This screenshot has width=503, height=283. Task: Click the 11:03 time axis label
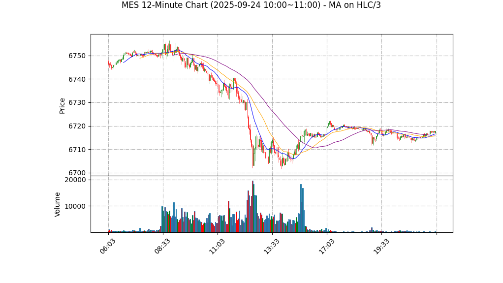[217, 247]
